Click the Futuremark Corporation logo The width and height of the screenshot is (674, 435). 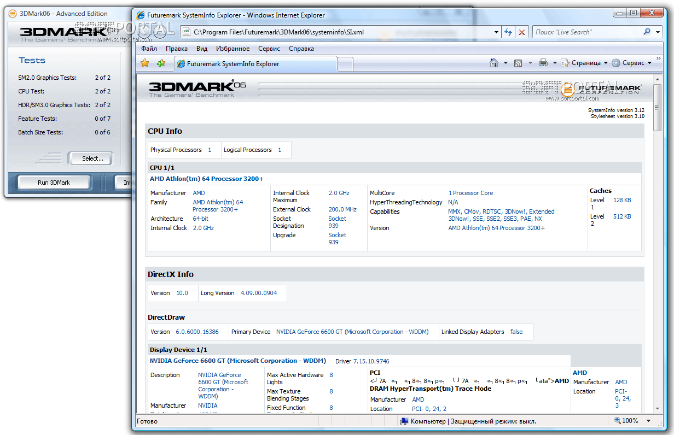(x=602, y=89)
